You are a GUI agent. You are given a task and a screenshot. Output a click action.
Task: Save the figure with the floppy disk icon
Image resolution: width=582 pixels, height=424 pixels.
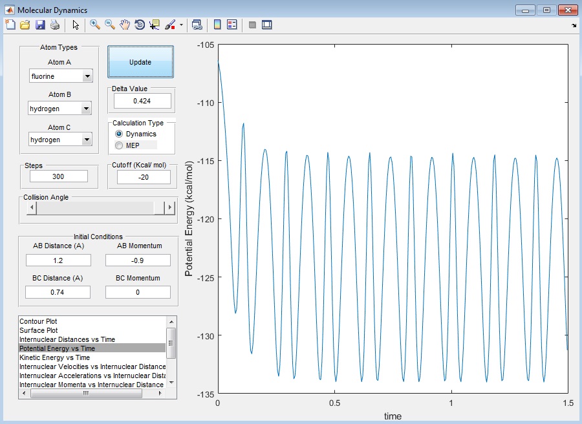click(40, 25)
